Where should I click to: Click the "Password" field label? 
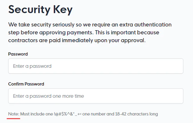click(x=18, y=54)
